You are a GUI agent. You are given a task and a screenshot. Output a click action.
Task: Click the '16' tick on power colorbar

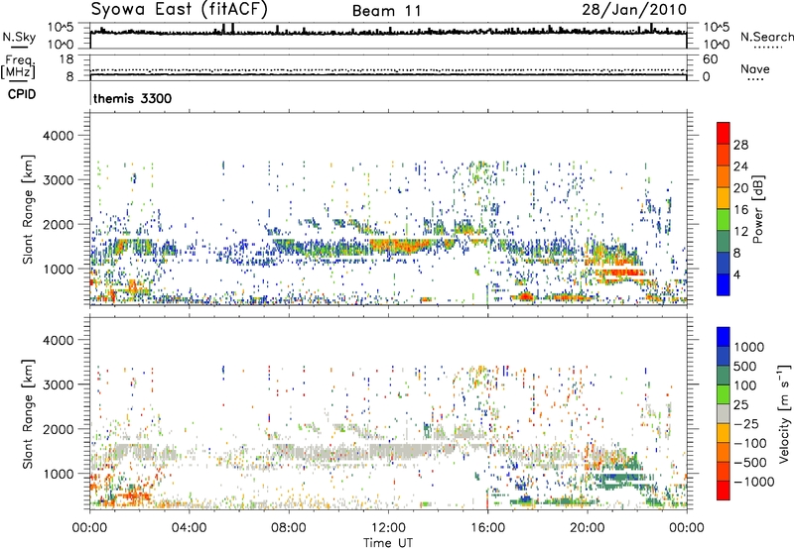click(740, 210)
